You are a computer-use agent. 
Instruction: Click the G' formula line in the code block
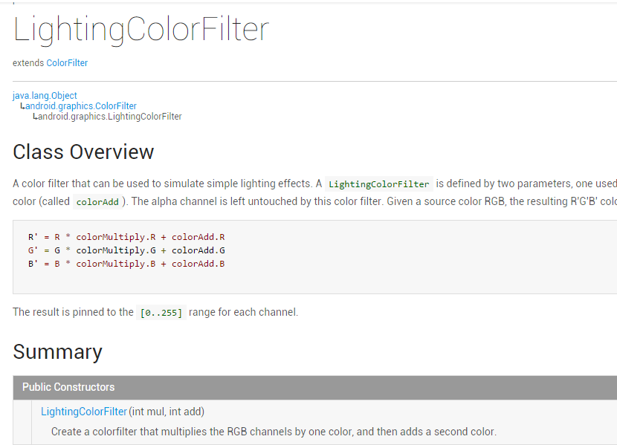click(126, 250)
